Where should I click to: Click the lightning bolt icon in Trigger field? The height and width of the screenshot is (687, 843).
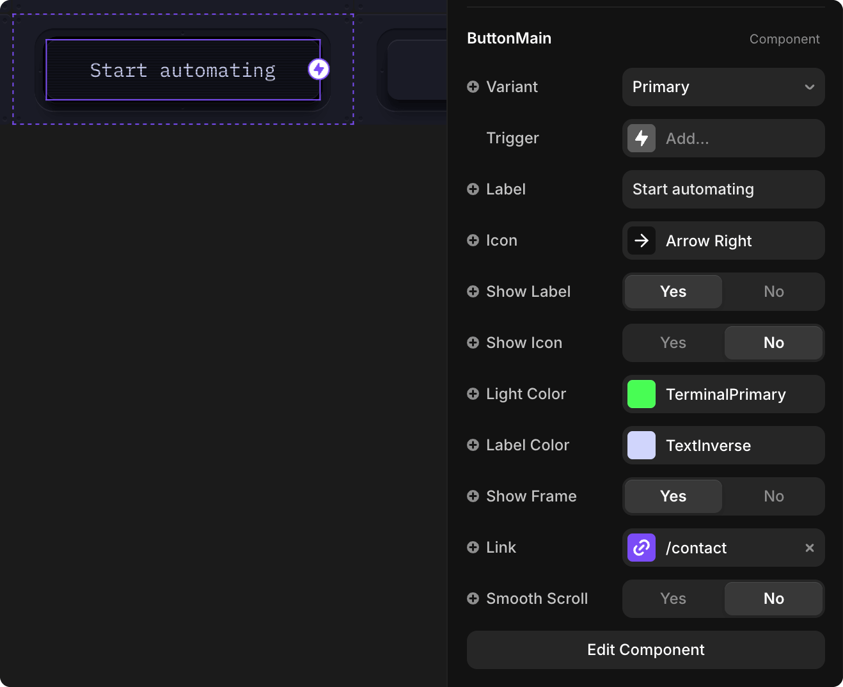(642, 138)
